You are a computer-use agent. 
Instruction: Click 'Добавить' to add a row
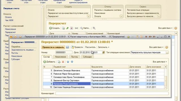point(49,62)
